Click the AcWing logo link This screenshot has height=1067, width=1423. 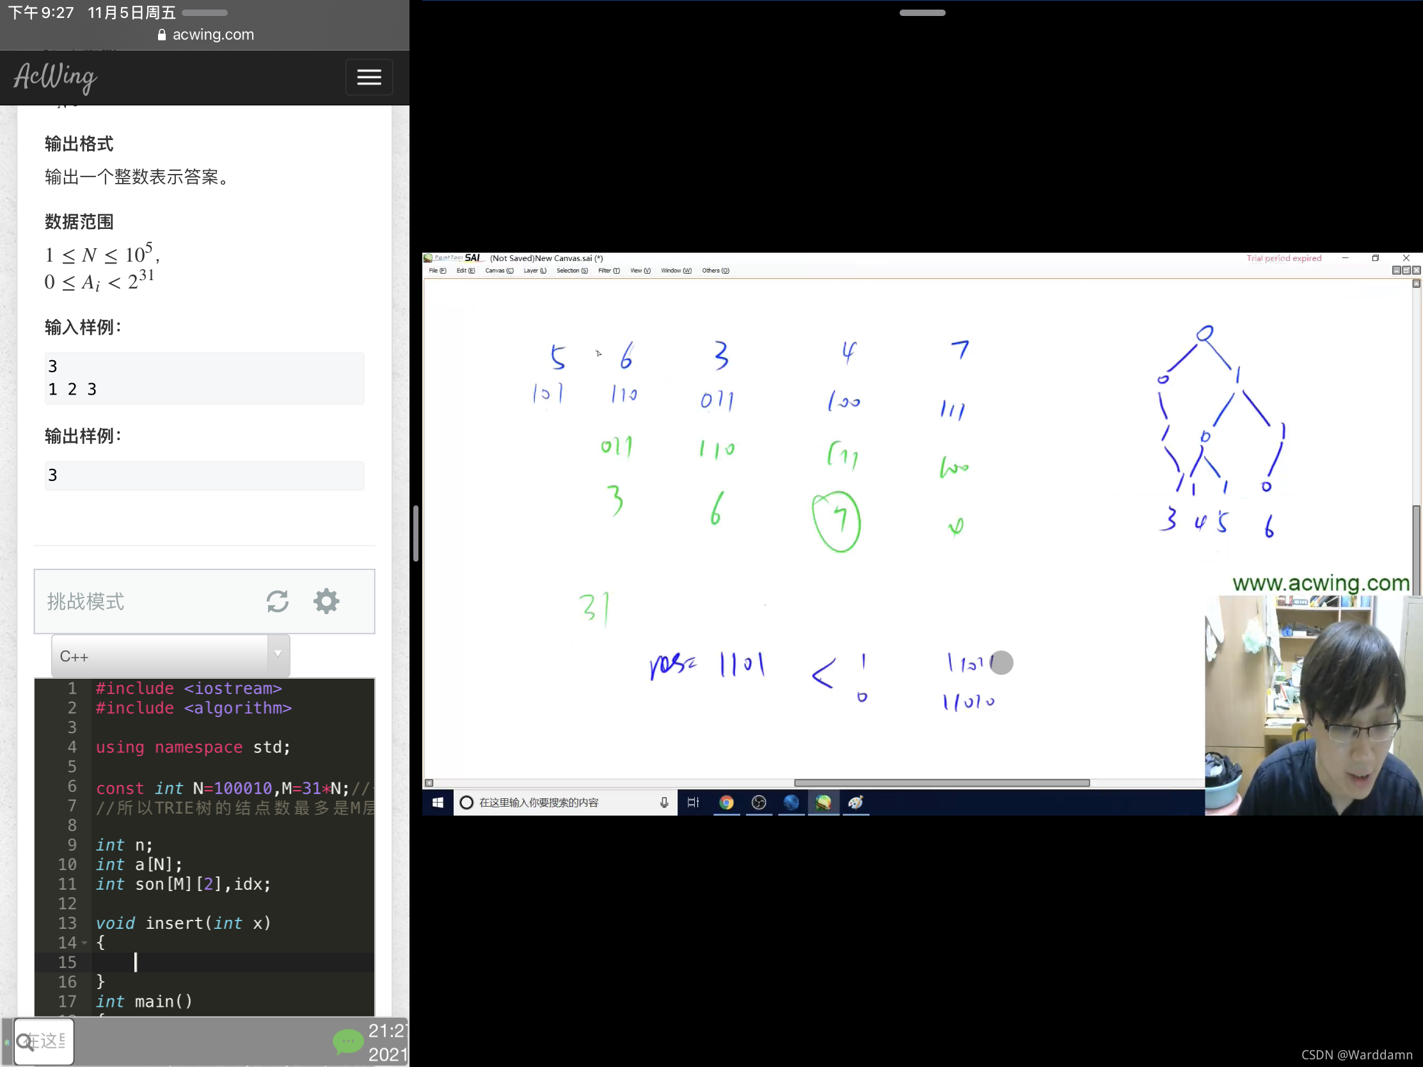pos(55,77)
